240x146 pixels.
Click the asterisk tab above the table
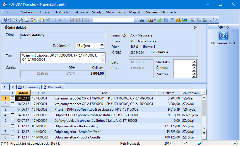point(5,87)
